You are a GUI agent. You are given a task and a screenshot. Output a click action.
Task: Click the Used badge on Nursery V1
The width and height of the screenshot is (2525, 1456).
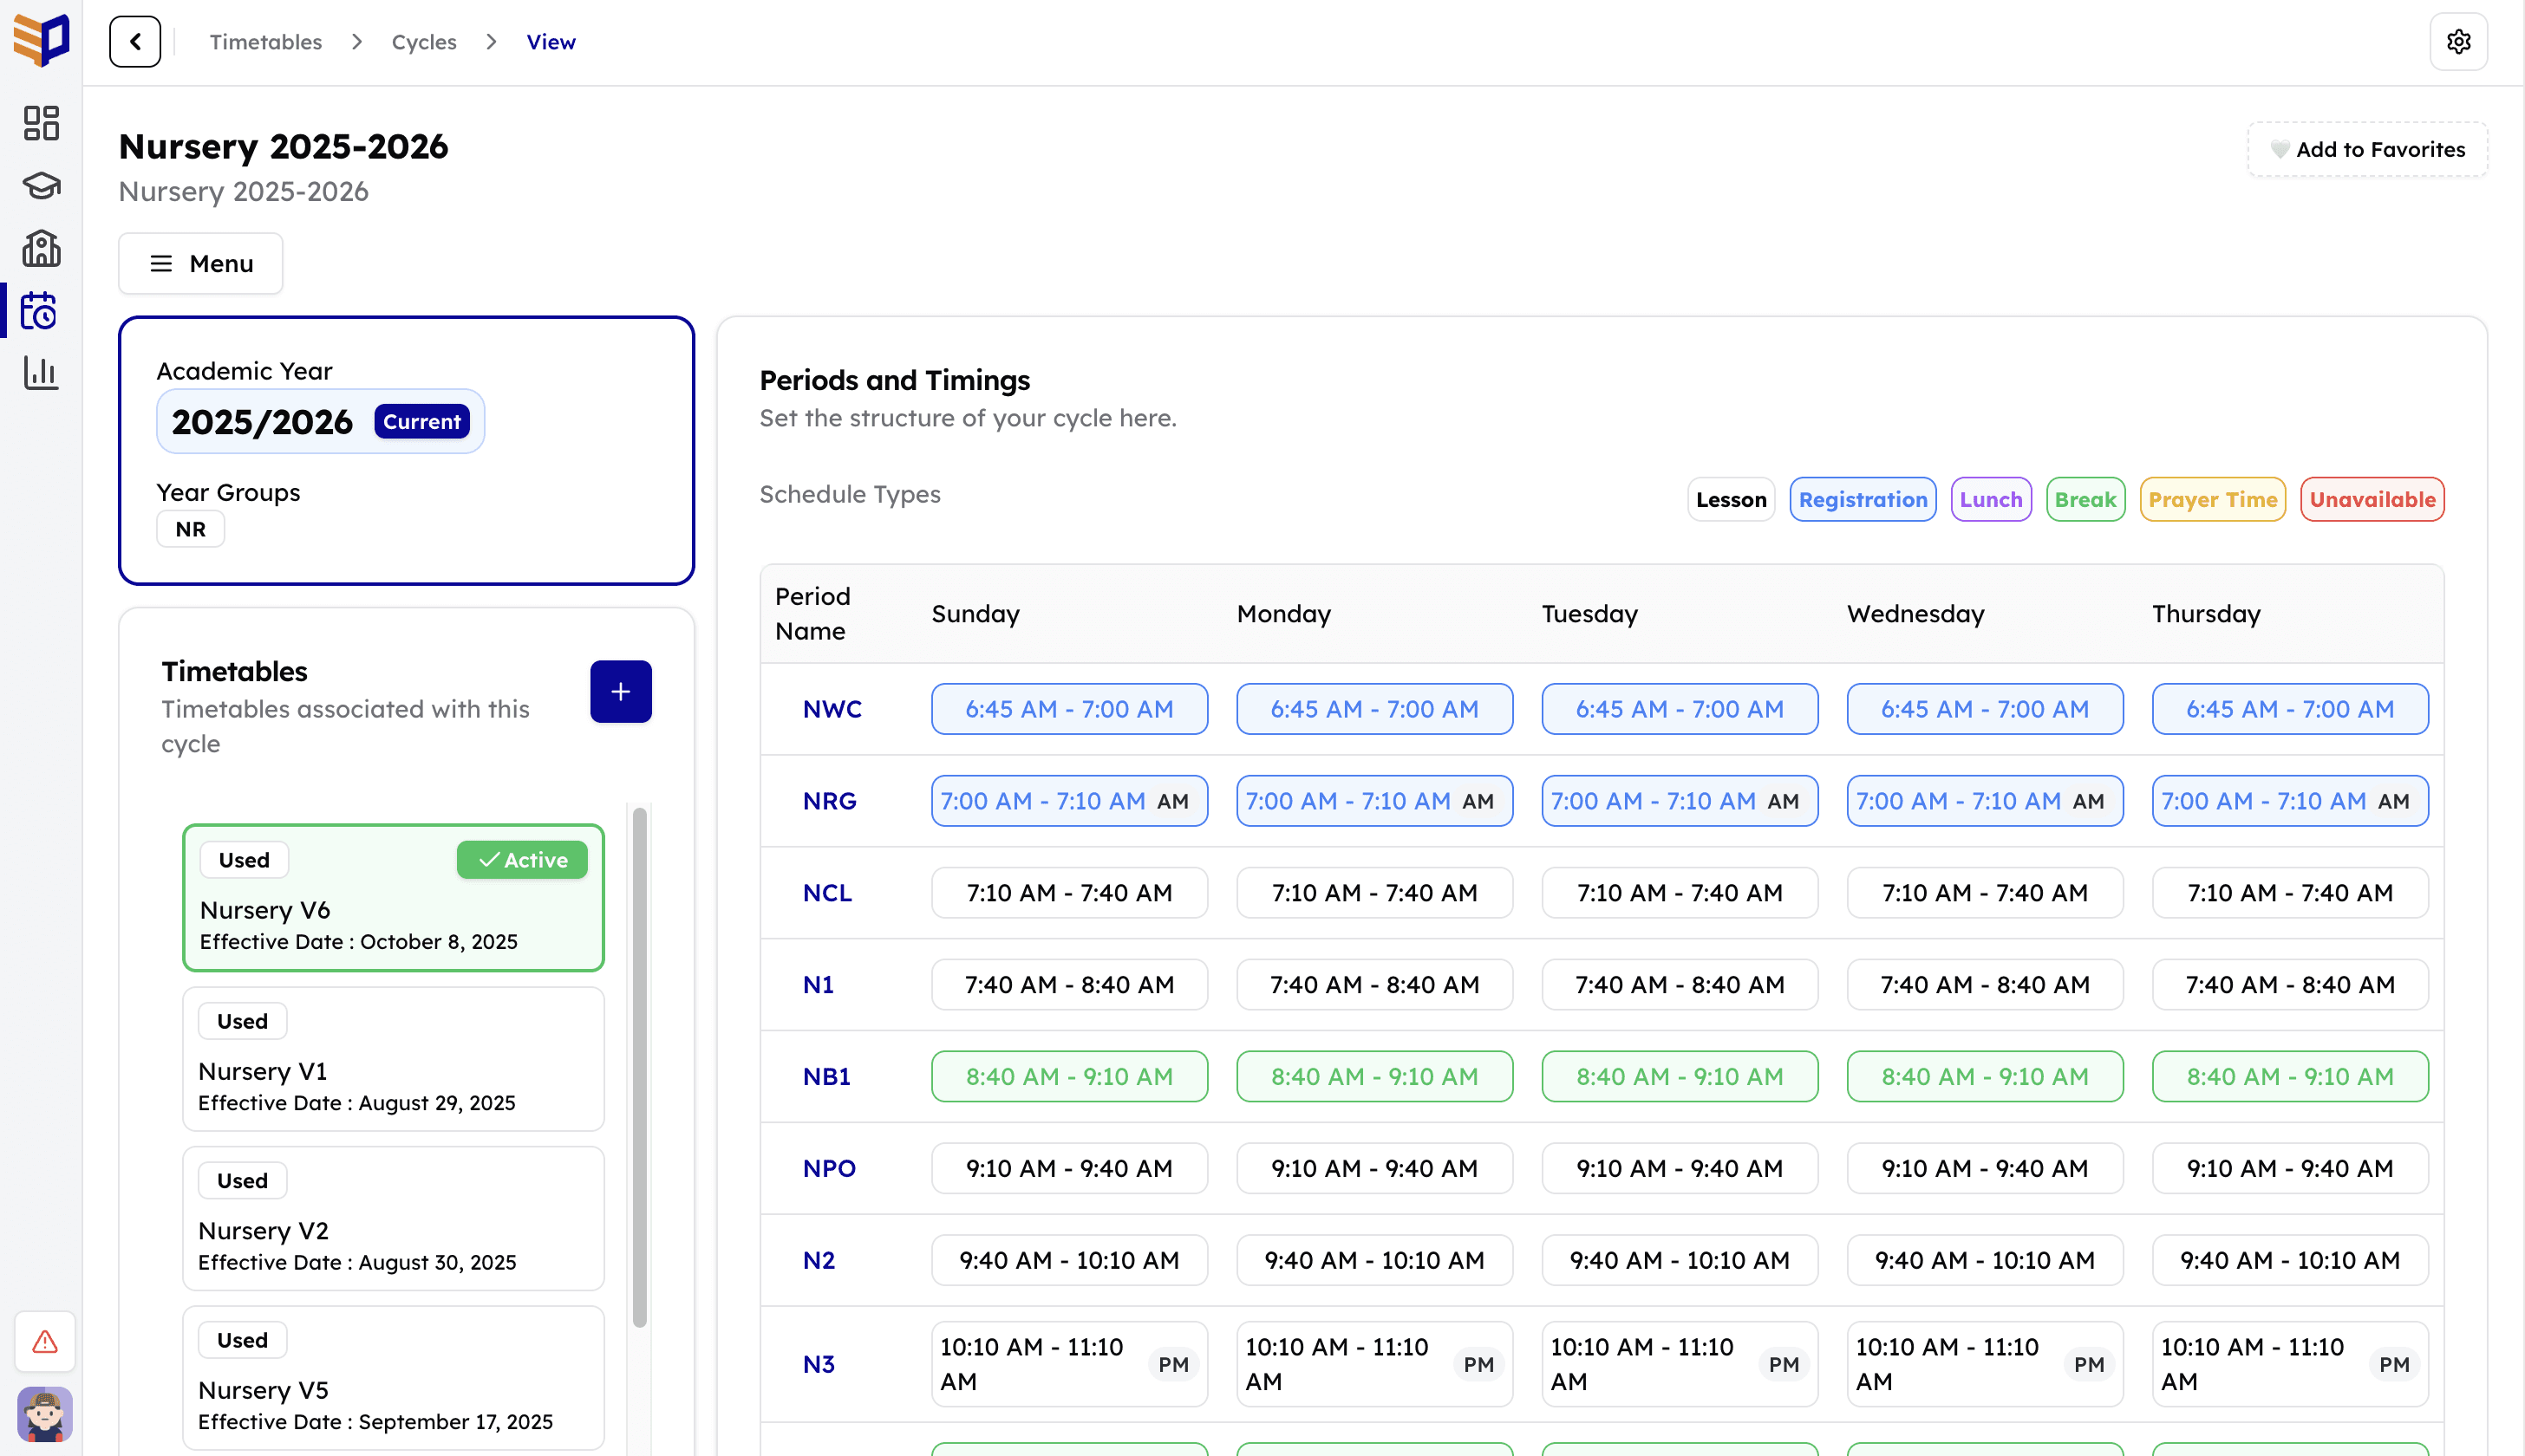pyautogui.click(x=242, y=1021)
